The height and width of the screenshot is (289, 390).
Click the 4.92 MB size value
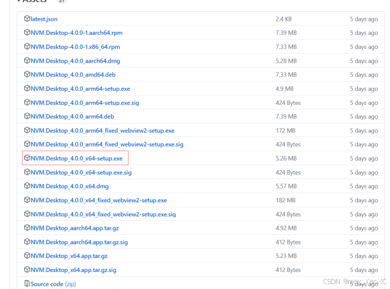(x=286, y=228)
